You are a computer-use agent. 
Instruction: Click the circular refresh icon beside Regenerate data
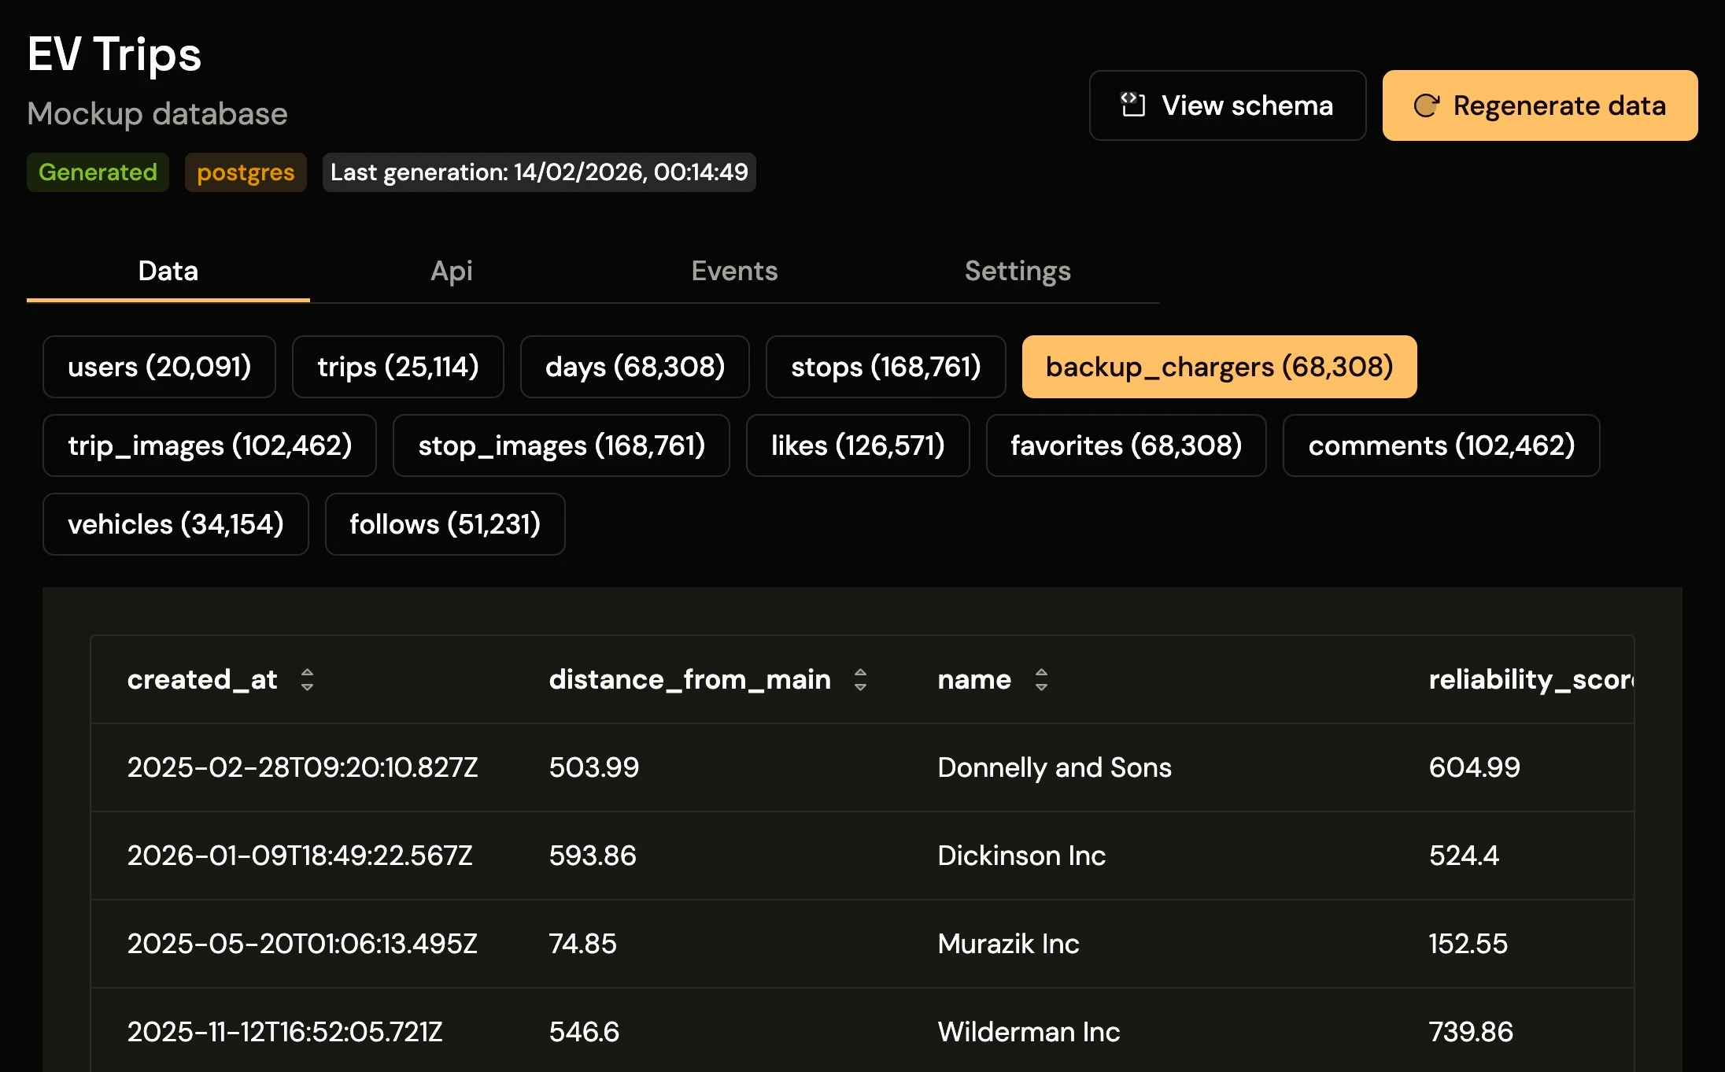pos(1429,105)
